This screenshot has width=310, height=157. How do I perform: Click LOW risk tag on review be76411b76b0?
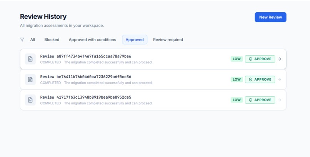(237, 79)
